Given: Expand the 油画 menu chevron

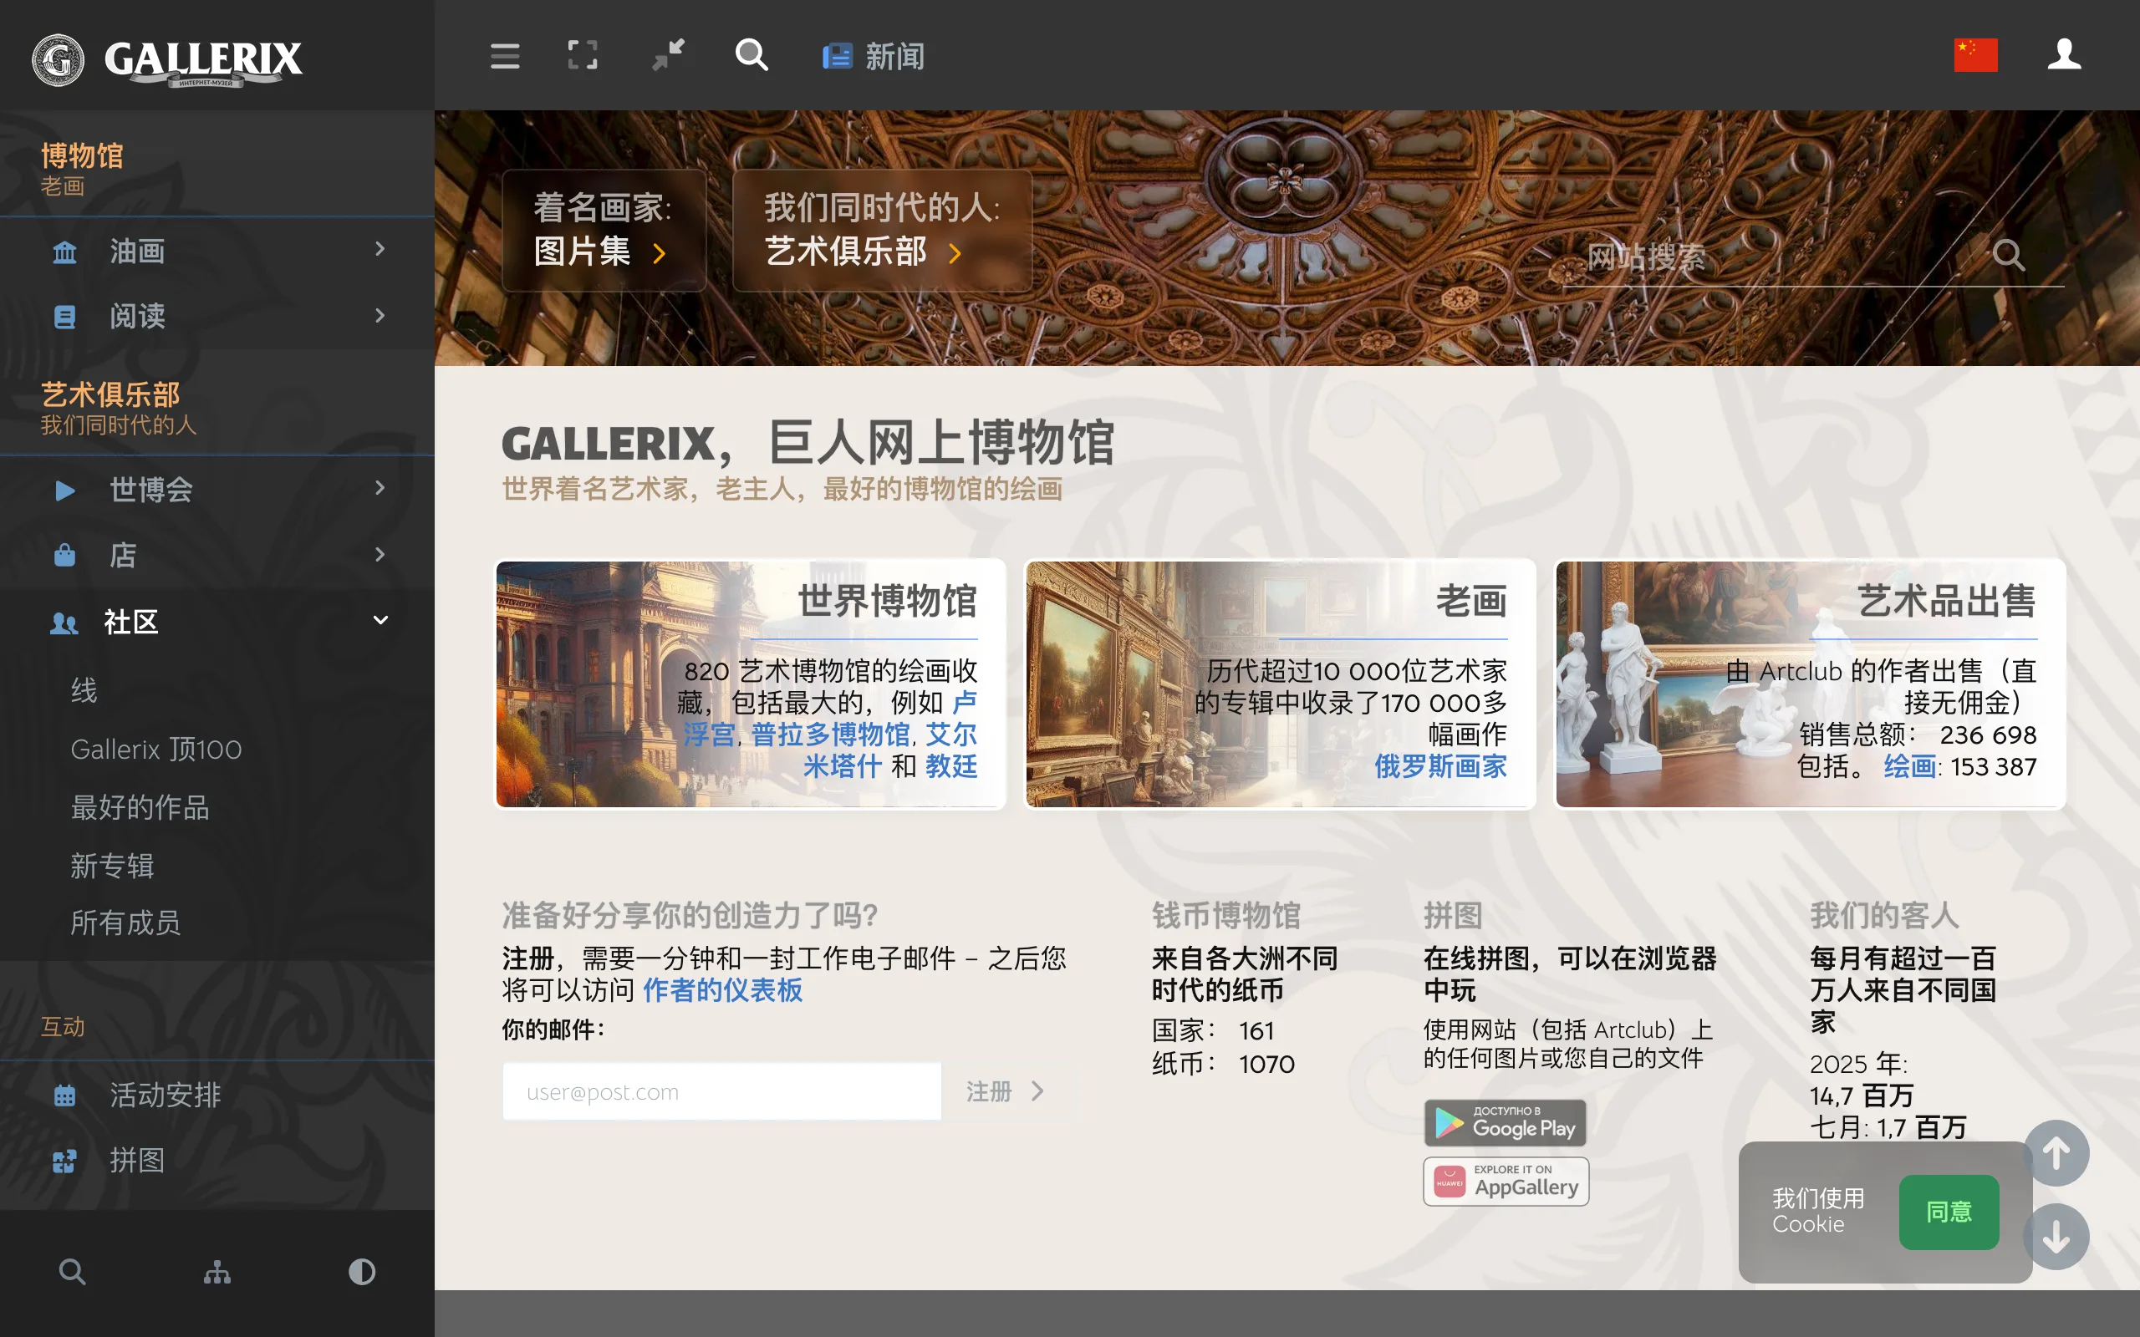Looking at the screenshot, I should 380,249.
